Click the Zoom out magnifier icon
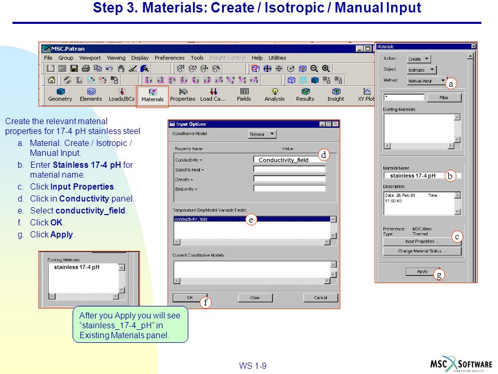The height and width of the screenshot is (374, 498). pyautogui.click(x=314, y=69)
